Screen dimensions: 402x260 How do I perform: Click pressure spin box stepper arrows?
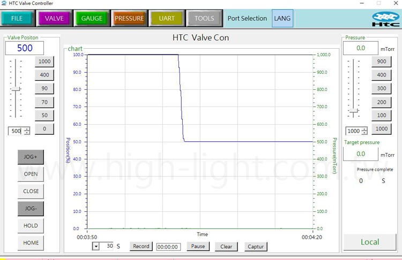(x=364, y=131)
